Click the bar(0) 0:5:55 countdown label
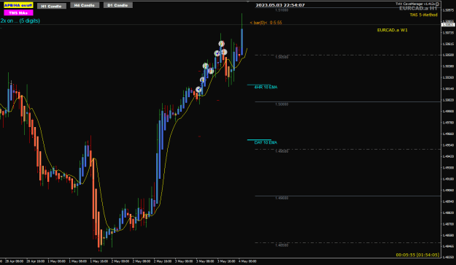Screen dimensions: 456x265 tap(266, 23)
